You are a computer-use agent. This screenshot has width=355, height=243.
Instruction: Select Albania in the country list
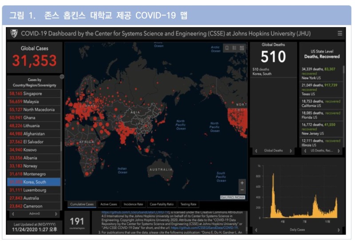click(34, 158)
